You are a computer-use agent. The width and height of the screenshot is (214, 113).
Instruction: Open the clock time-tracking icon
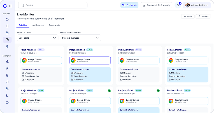(7, 26)
